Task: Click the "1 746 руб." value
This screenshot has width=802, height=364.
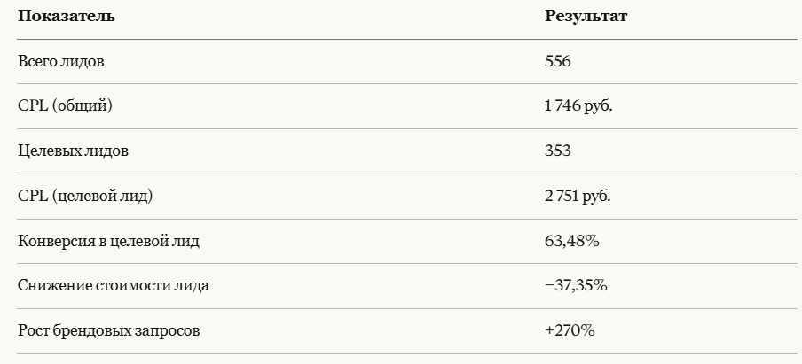Action: pyautogui.click(x=578, y=106)
